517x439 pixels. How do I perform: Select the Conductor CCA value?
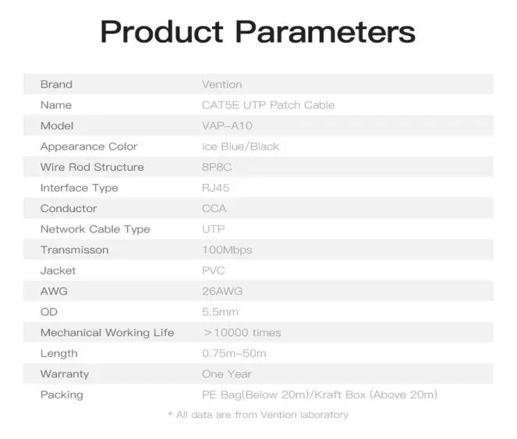214,208
